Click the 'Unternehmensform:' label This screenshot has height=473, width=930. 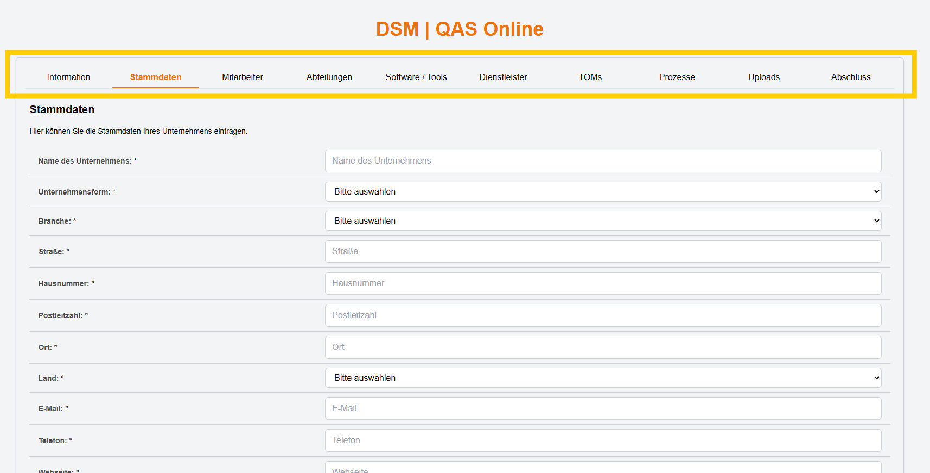pyautogui.click(x=77, y=192)
